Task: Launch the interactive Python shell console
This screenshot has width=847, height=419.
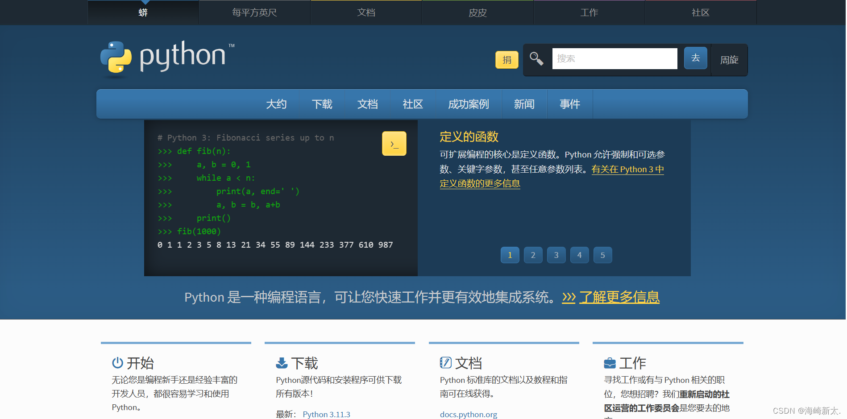Action: point(394,143)
